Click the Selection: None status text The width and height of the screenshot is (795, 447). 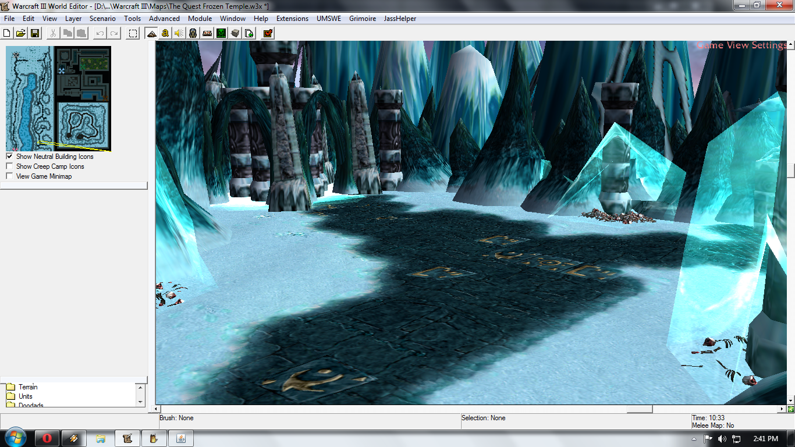[x=484, y=418]
